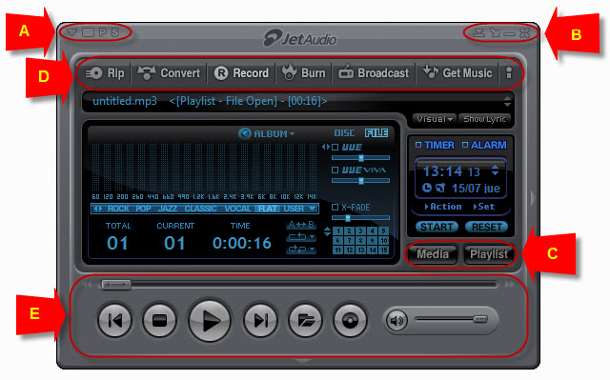Click the disc eject icon button
The height and width of the screenshot is (380, 610).
(350, 321)
